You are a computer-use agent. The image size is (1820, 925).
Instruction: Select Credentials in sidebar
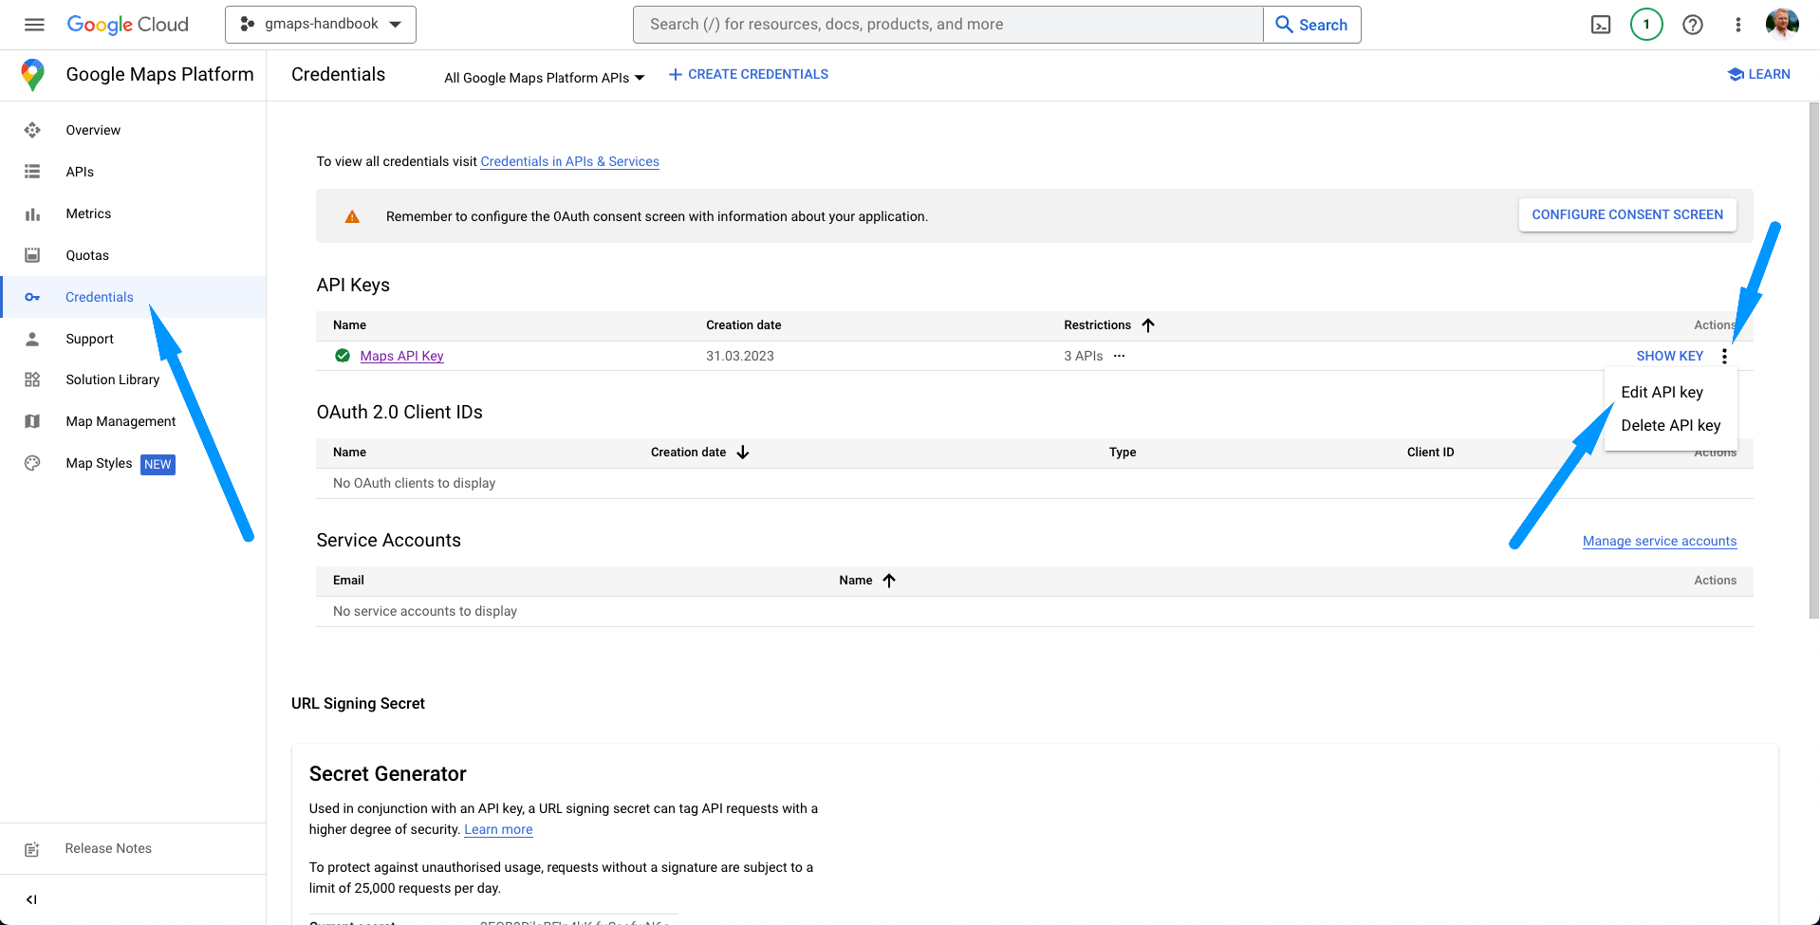coord(100,297)
